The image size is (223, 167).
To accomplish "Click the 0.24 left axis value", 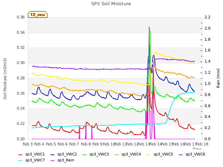I will [x=21, y=108].
